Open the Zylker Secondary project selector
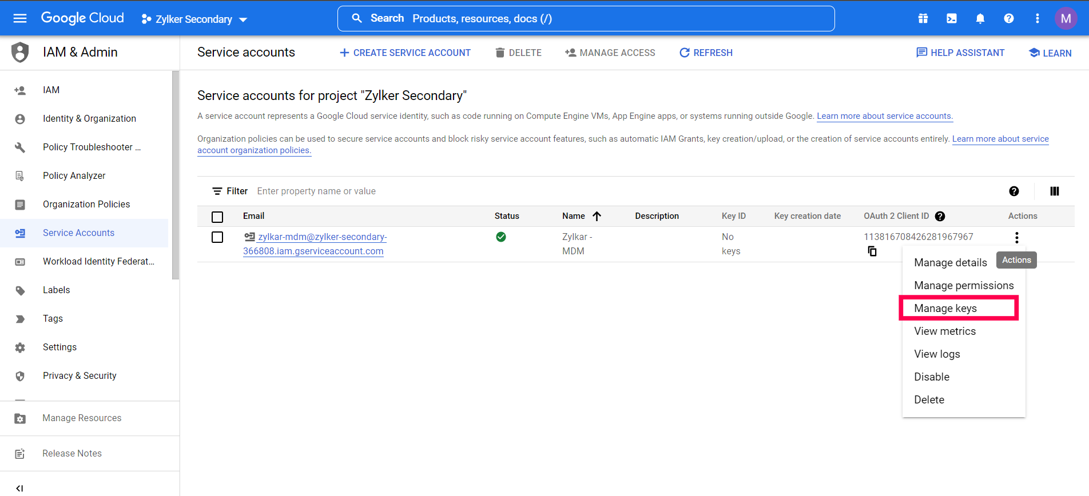The image size is (1089, 496). 194,19
